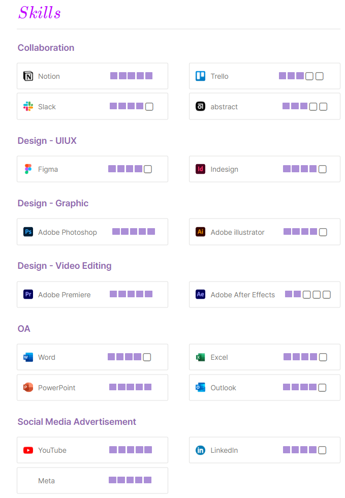Click the Design - Video Editing heading

coord(65,266)
